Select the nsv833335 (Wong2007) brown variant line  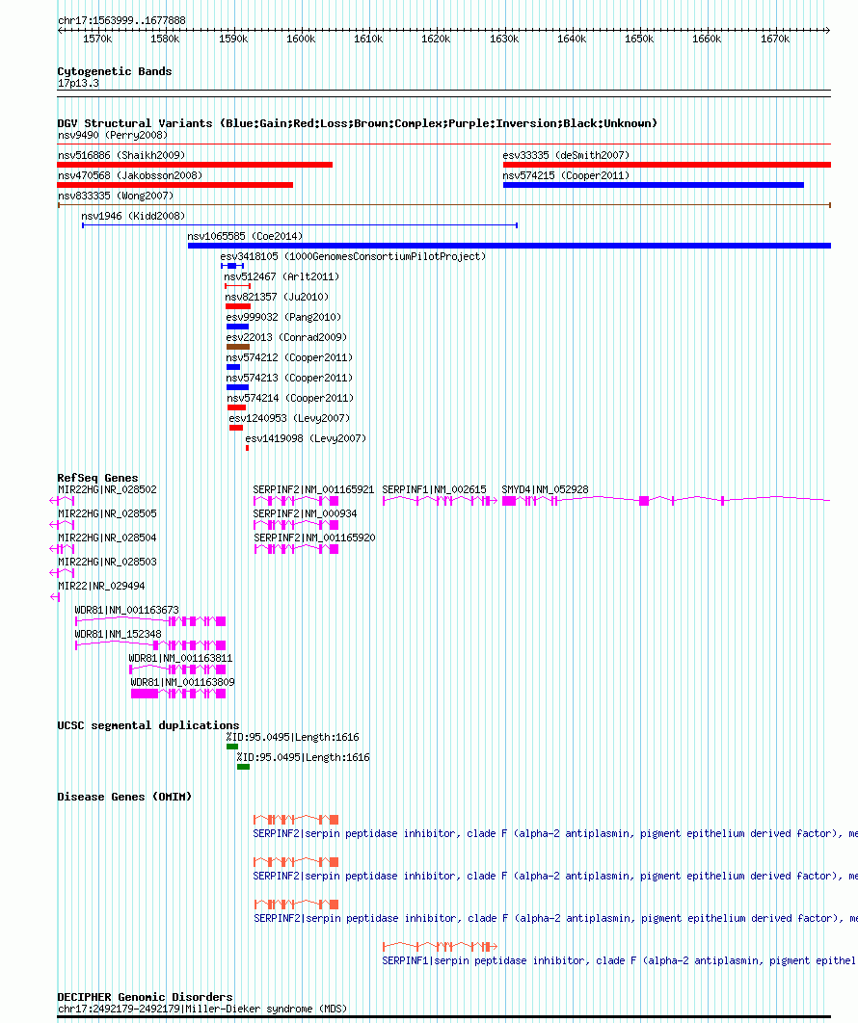[444, 205]
